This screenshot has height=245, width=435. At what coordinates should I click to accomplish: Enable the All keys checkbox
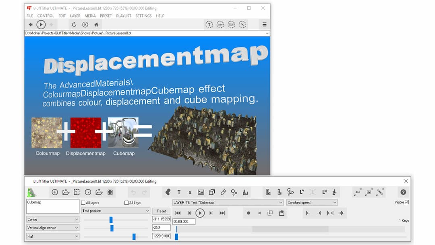pyautogui.click(x=126, y=203)
